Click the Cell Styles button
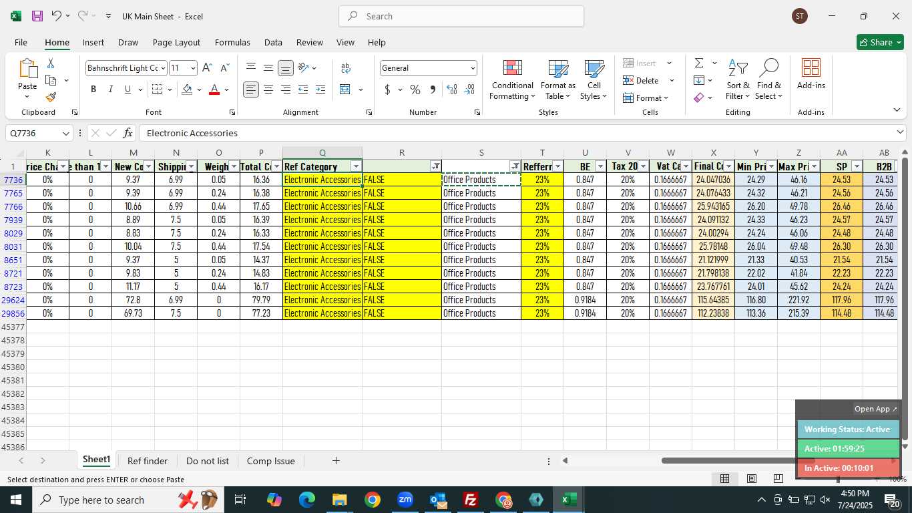912x513 pixels. [x=594, y=79]
